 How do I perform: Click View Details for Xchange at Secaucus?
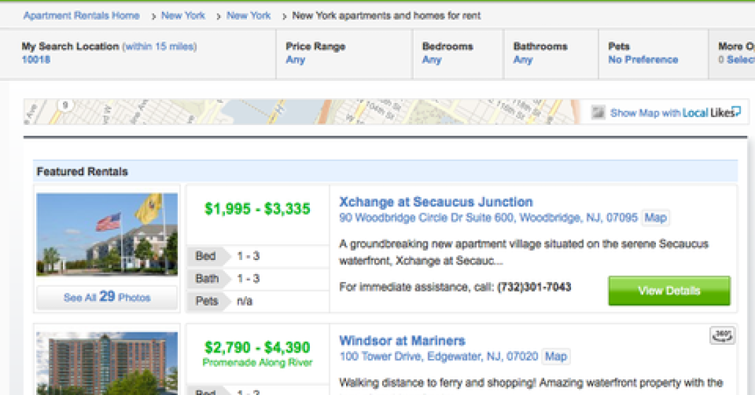point(669,290)
